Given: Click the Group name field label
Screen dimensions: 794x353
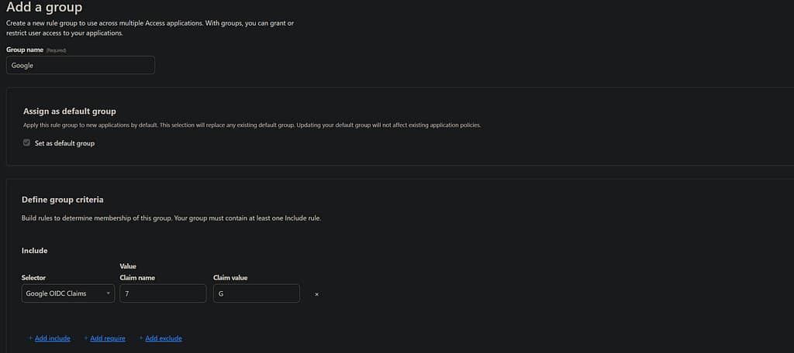Looking at the screenshot, I should point(24,50).
